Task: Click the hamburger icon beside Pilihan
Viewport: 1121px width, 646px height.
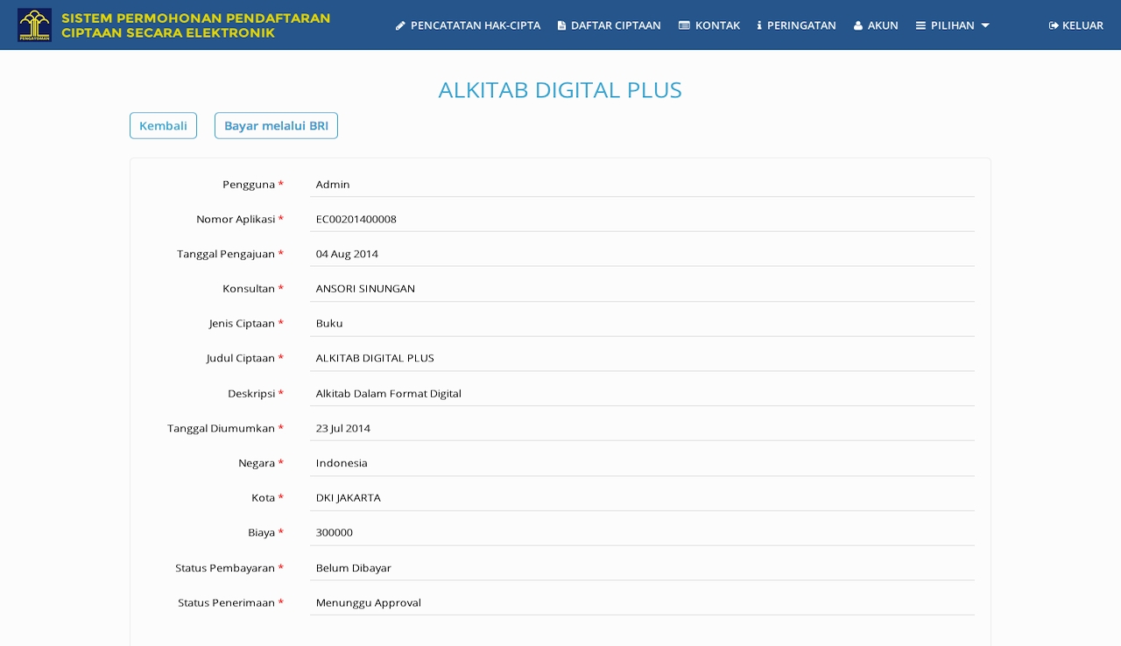Action: point(920,25)
